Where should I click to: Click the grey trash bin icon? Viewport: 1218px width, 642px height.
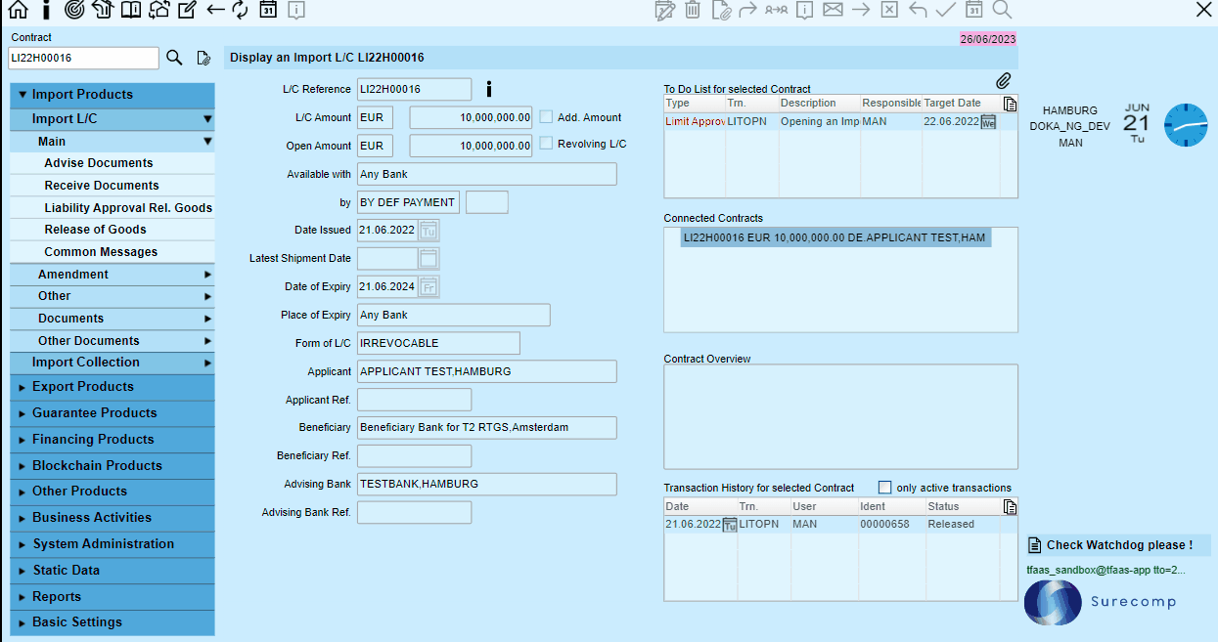click(693, 10)
